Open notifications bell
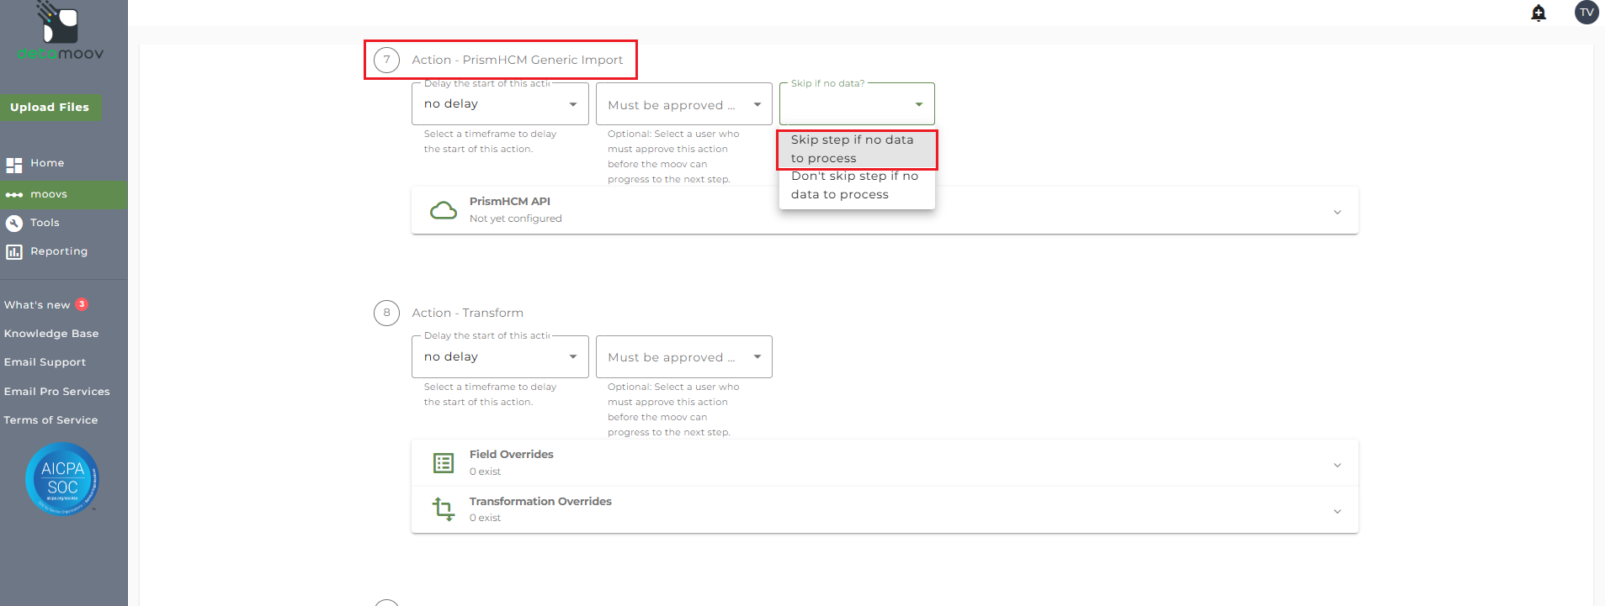The height and width of the screenshot is (606, 1605). pyautogui.click(x=1539, y=13)
